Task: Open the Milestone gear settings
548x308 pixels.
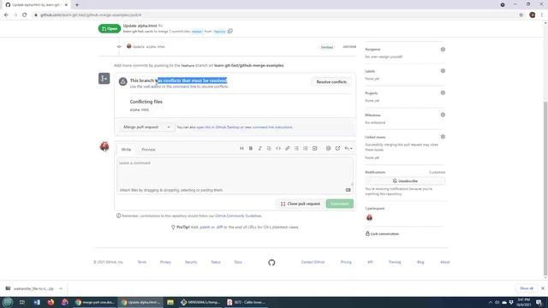Action: 443,115
